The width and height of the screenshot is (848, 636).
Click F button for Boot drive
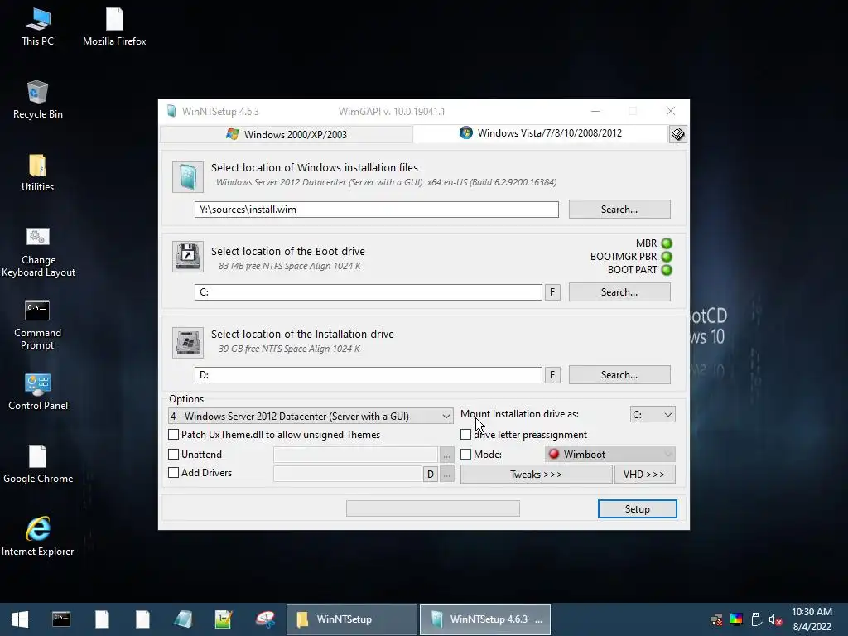click(x=552, y=292)
